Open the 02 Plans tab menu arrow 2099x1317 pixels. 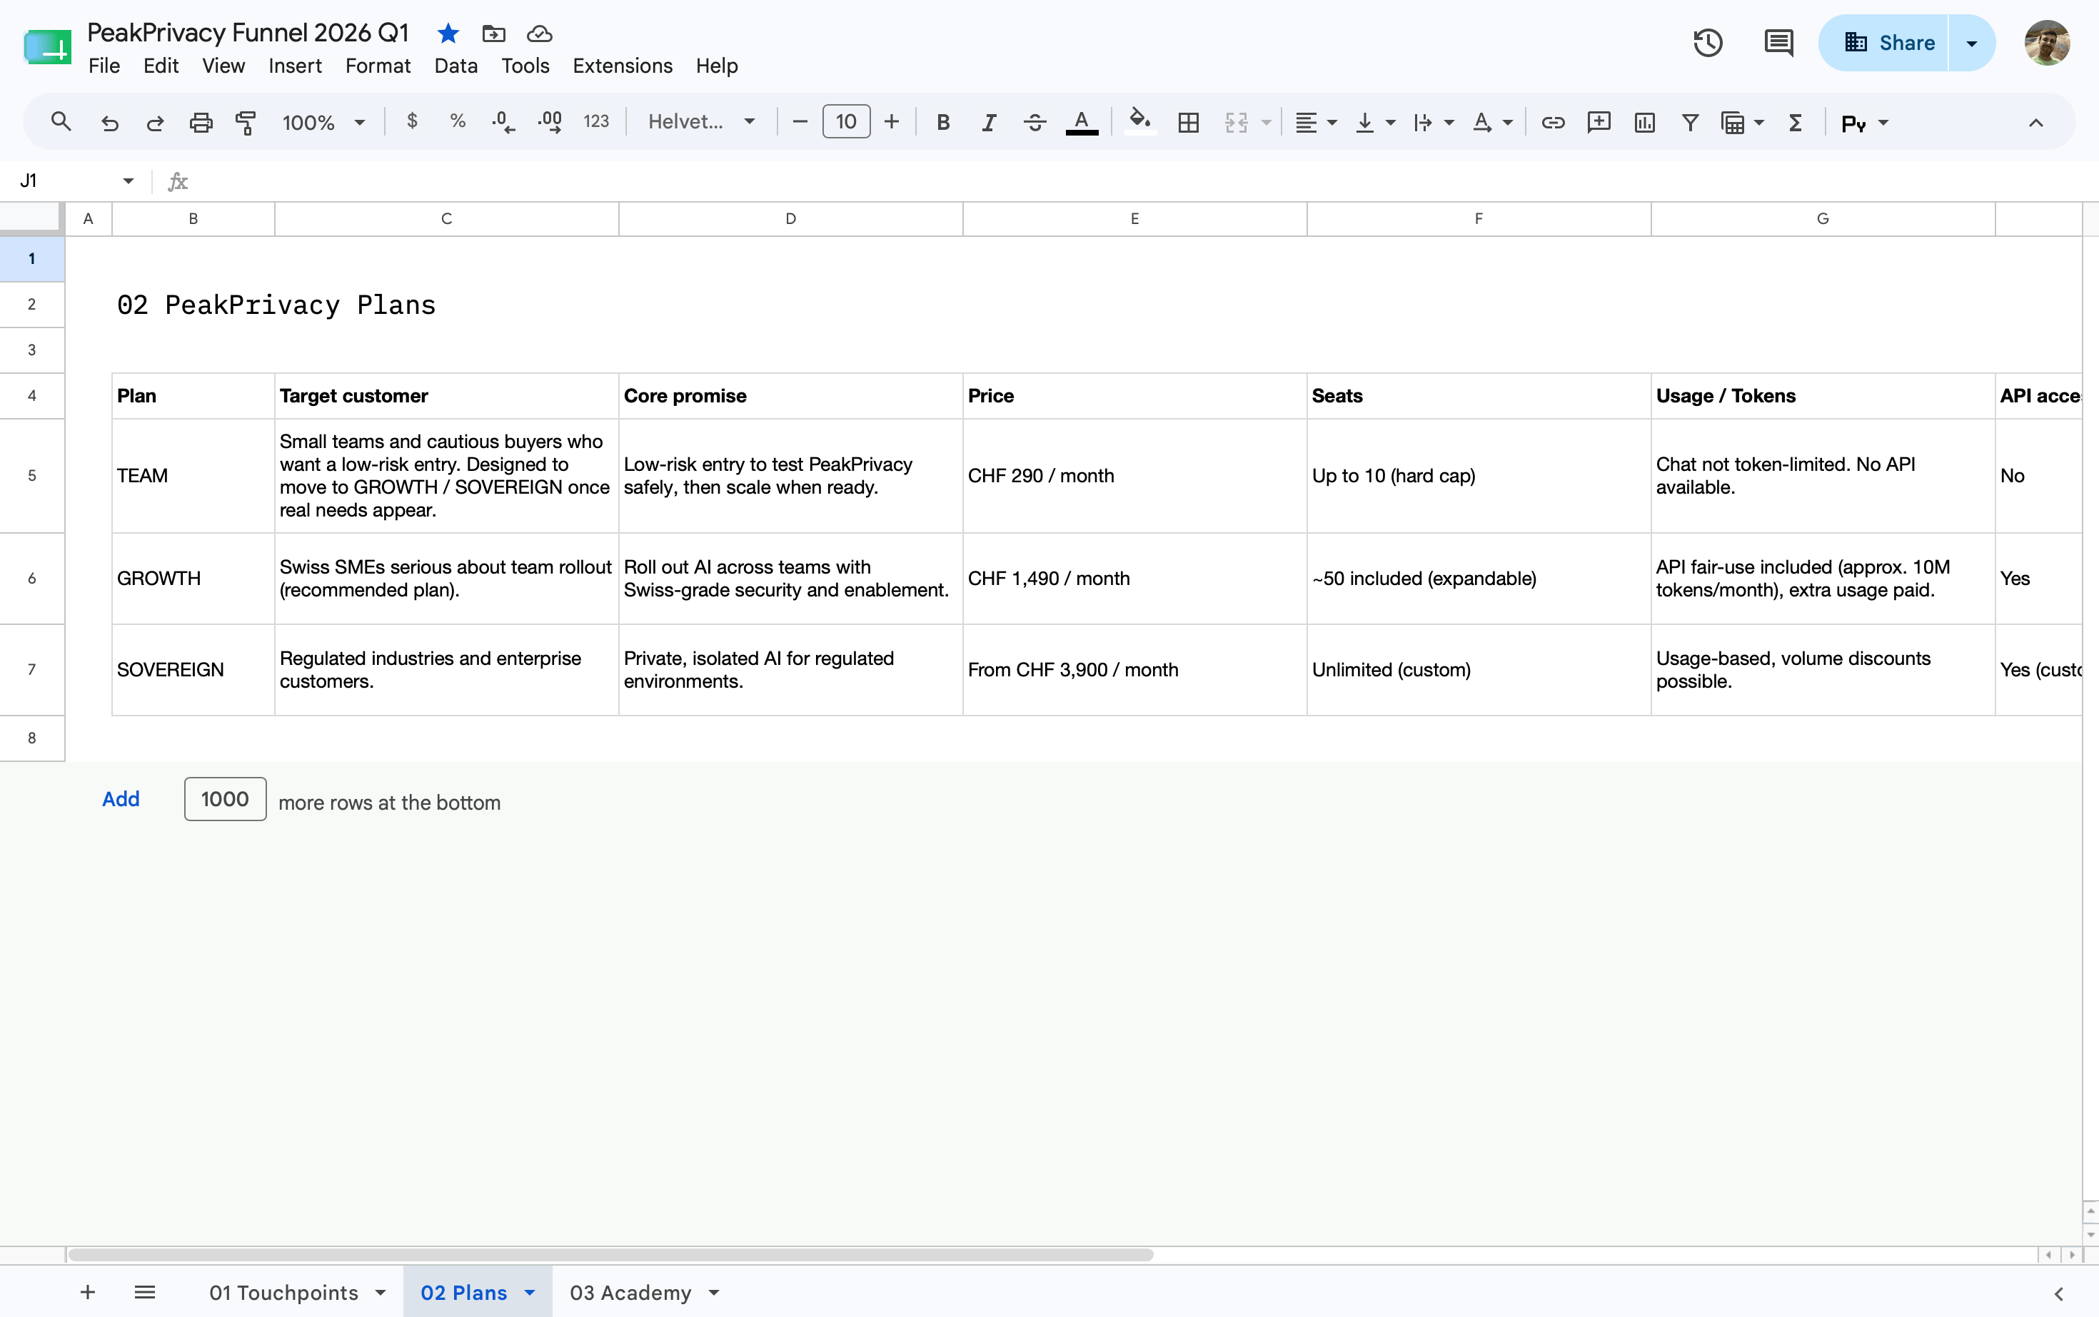[x=529, y=1293]
